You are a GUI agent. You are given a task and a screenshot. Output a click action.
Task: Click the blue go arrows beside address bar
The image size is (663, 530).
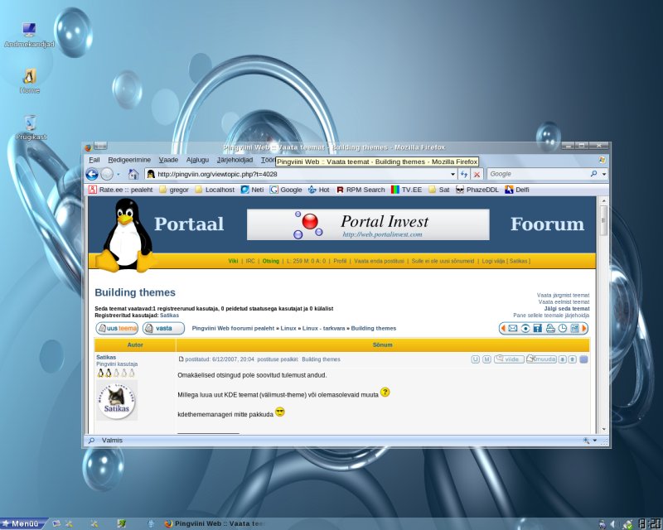464,174
